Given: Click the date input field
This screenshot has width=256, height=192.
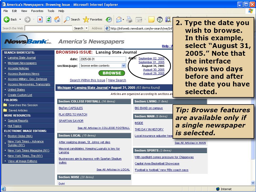Looking at the screenshot, I should click(103, 59).
